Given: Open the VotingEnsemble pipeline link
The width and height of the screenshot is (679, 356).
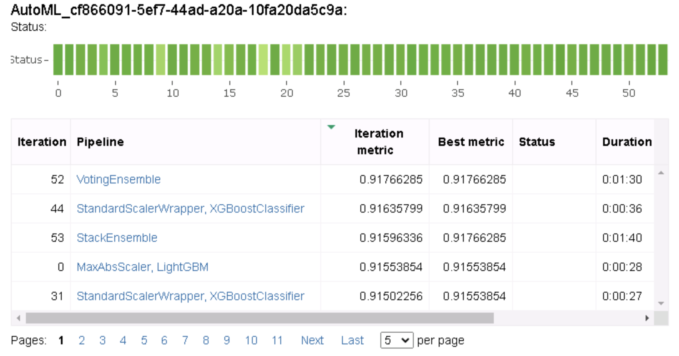Looking at the screenshot, I should point(118,179).
